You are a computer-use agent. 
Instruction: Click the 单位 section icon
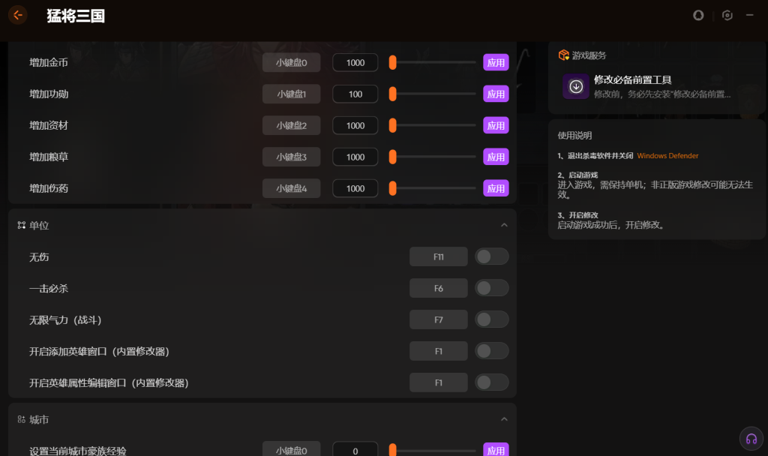pyautogui.click(x=22, y=225)
